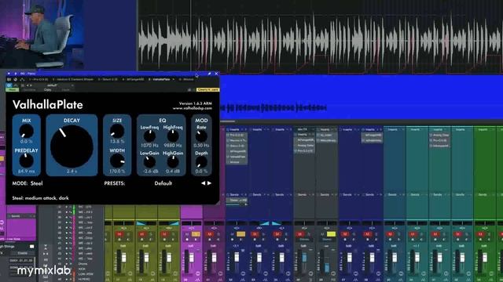Click the MOD Rate knob
Image resolution: width=503 pixels, height=282 pixels.
201,136
